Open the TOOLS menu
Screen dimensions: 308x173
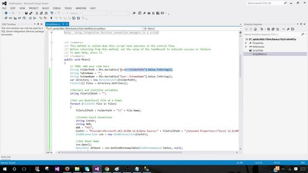click(68, 8)
